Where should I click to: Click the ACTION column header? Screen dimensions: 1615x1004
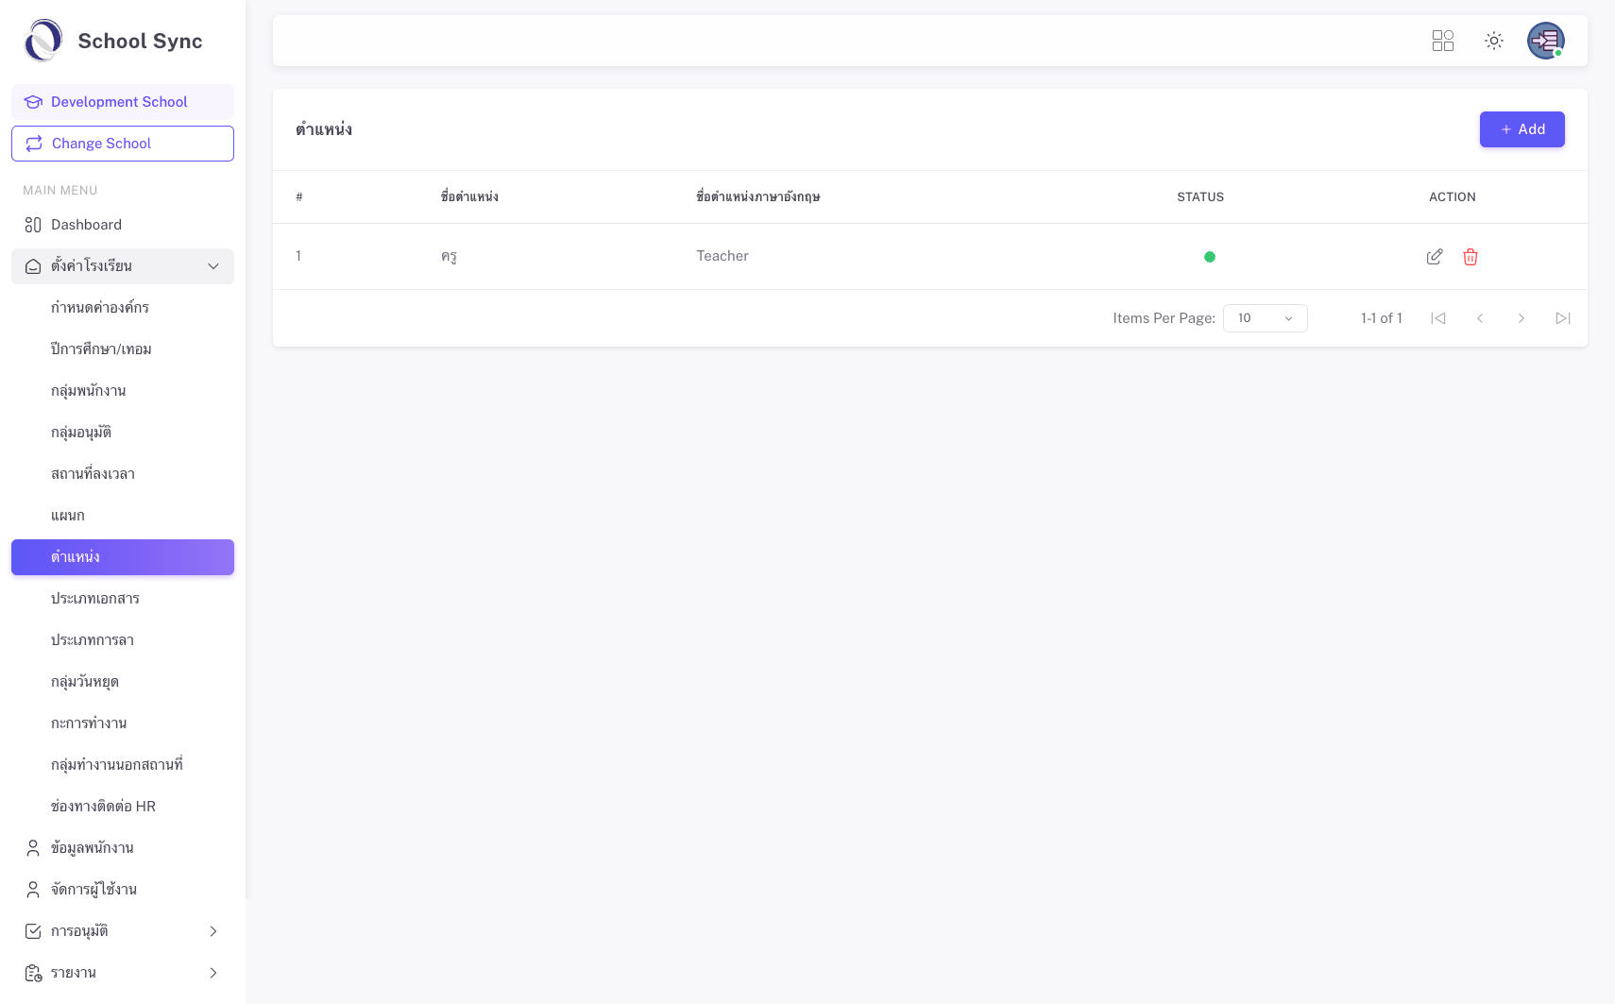pyautogui.click(x=1453, y=197)
